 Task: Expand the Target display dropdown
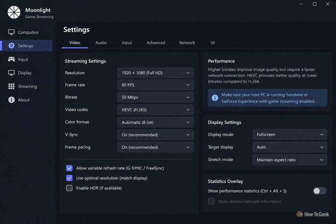point(290,147)
